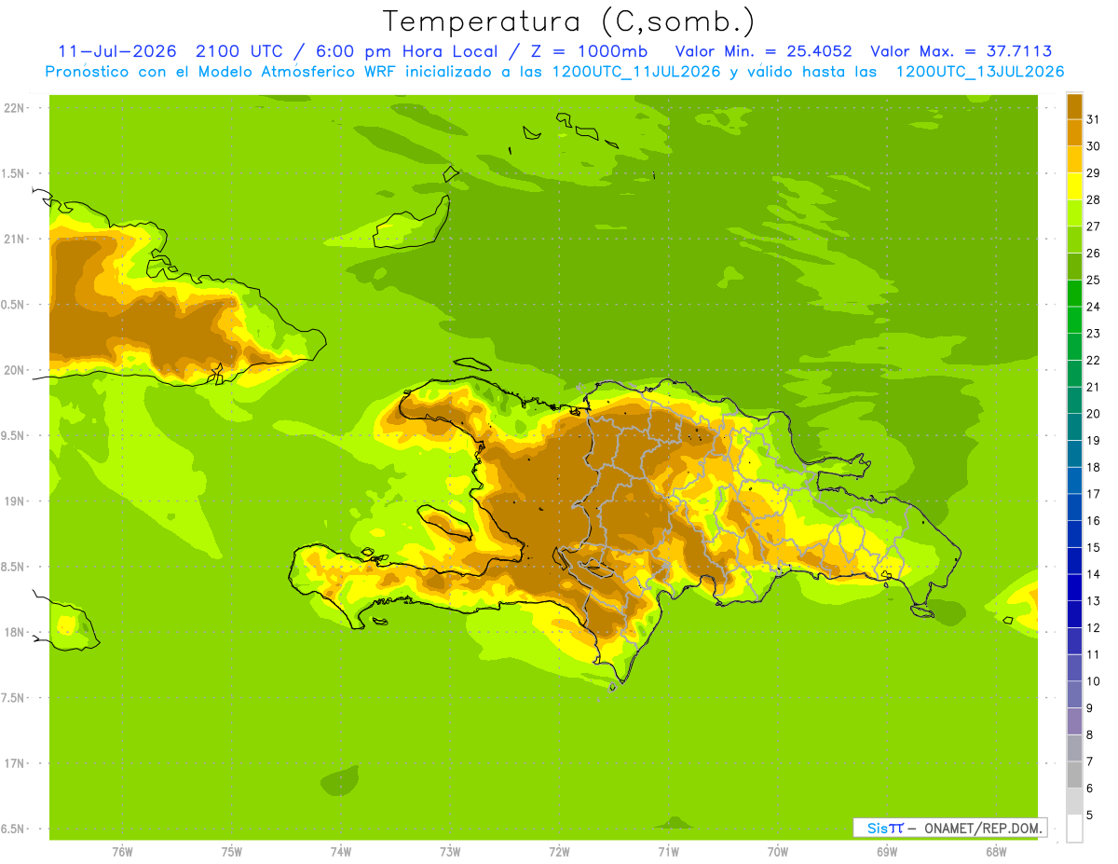Screen dimensions: 1118x864
Task: Click the '71W' longitude label
Action: click(669, 852)
